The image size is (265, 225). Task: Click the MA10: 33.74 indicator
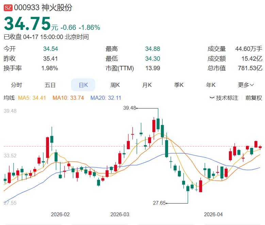68,98
